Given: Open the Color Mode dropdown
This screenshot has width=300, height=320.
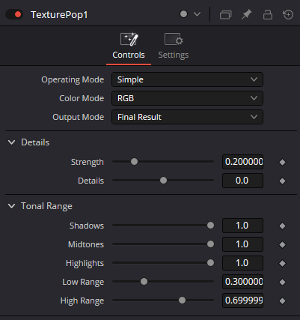Looking at the screenshot, I should pyautogui.click(x=187, y=98).
